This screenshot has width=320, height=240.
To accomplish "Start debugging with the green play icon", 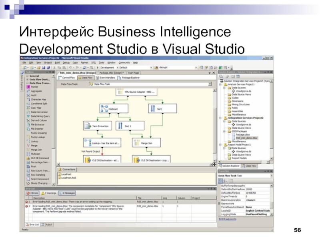I will [98, 68].
